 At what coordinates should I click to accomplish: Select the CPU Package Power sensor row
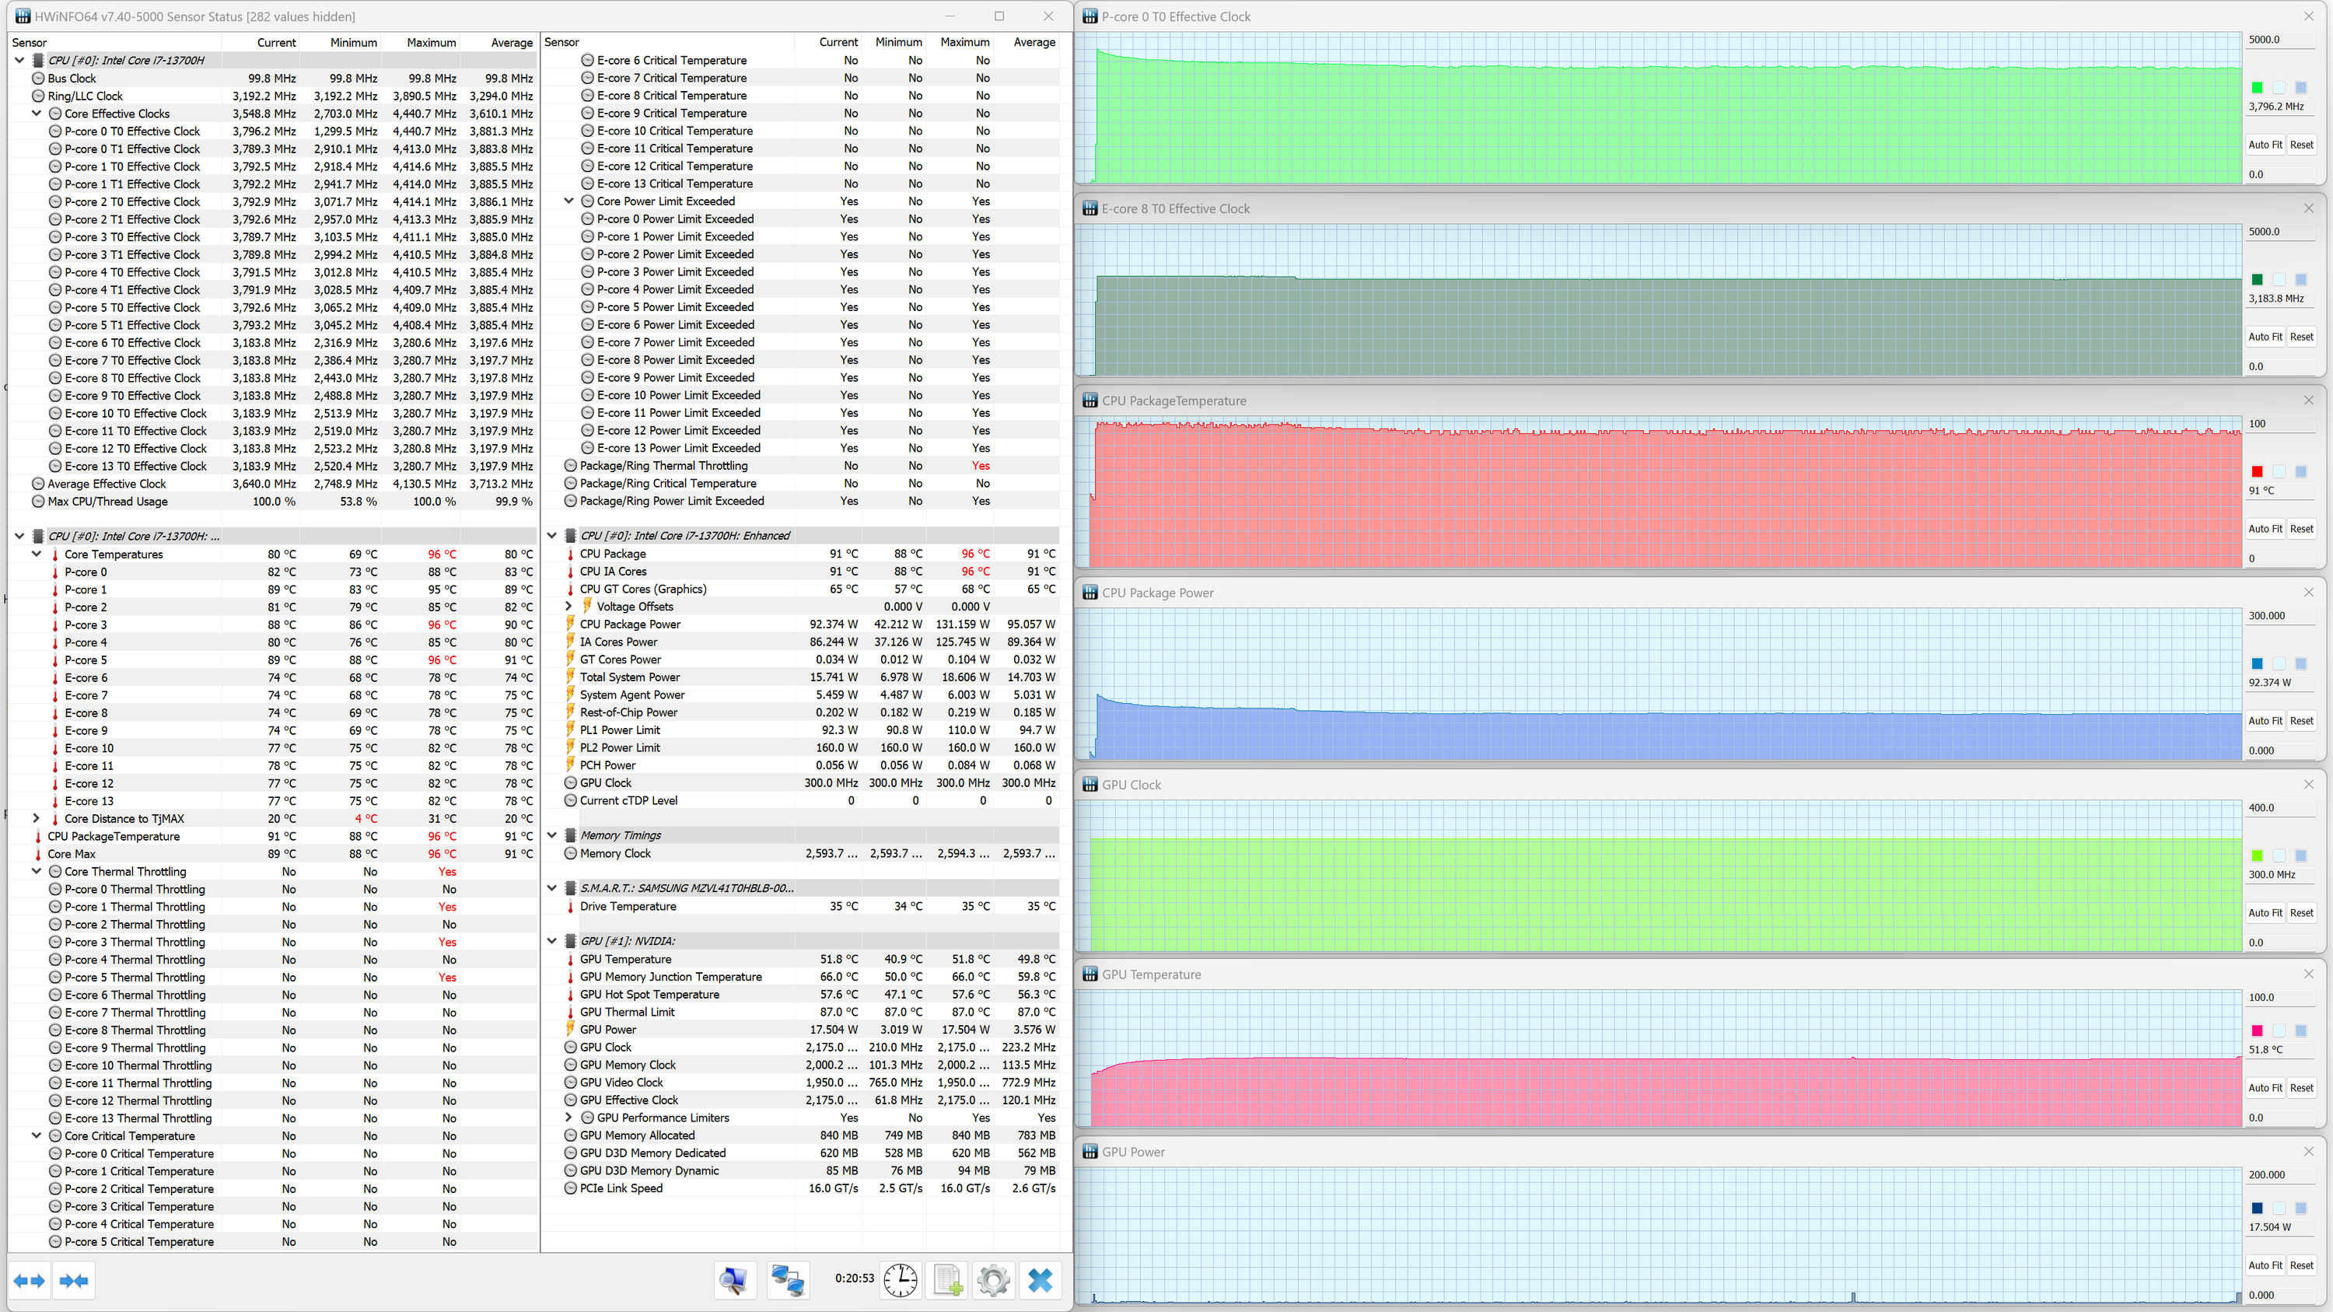pyautogui.click(x=631, y=624)
